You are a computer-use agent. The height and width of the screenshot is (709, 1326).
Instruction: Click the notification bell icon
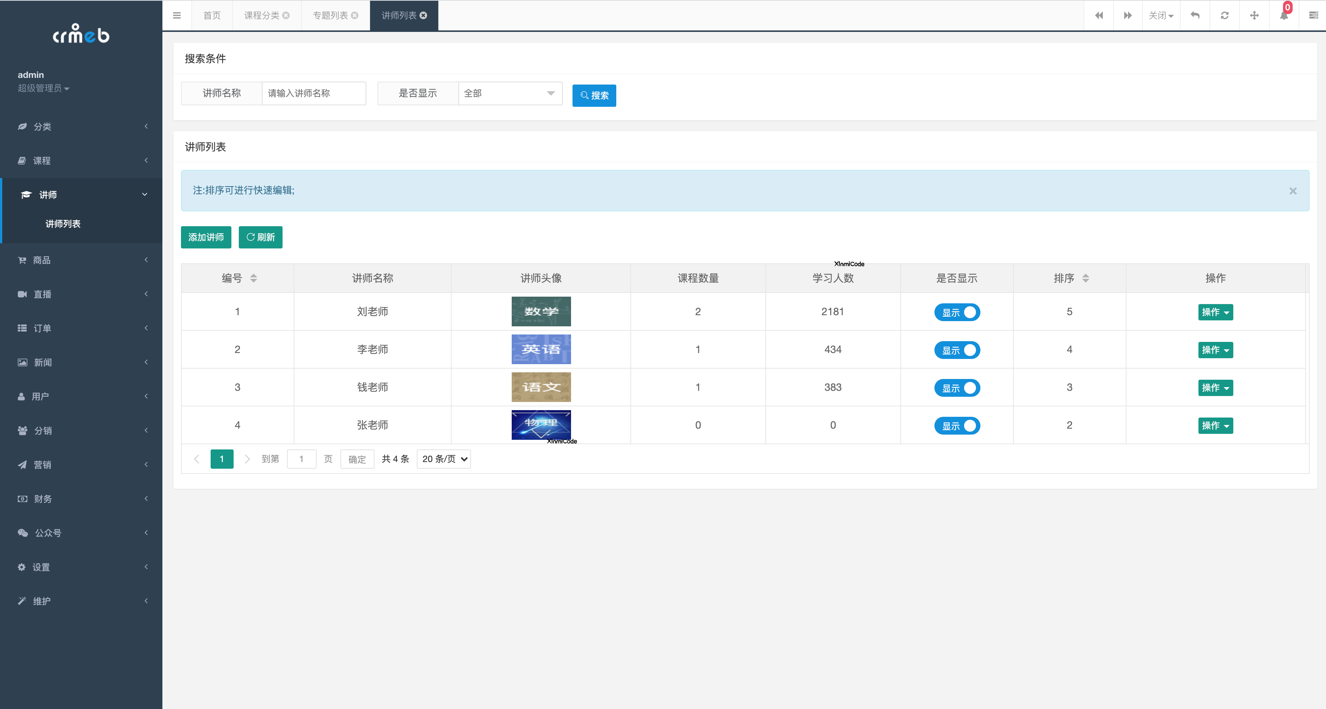[1284, 16]
